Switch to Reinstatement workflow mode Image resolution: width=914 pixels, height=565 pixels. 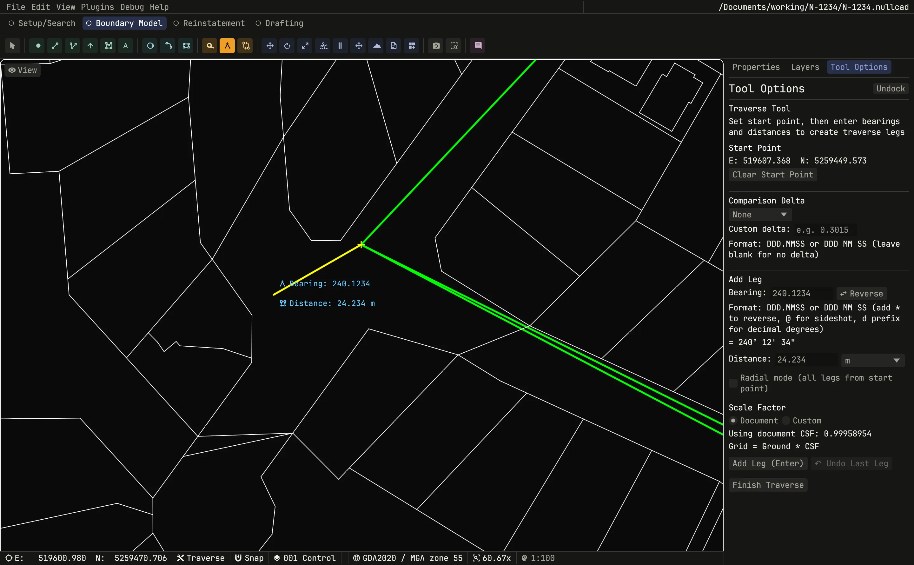click(209, 23)
